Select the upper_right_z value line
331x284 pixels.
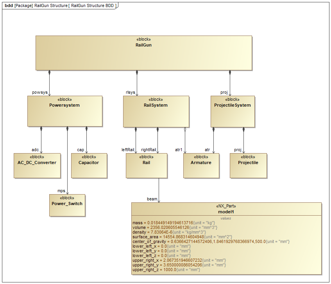[166, 270]
